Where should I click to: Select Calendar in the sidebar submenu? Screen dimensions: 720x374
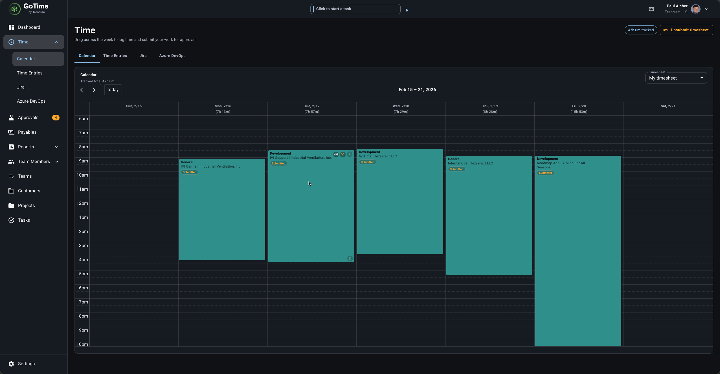point(38,59)
